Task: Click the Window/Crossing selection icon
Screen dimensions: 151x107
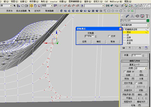Action: point(26,6)
